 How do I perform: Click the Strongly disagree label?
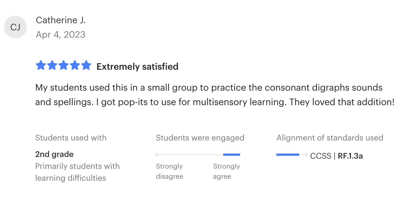(x=170, y=171)
